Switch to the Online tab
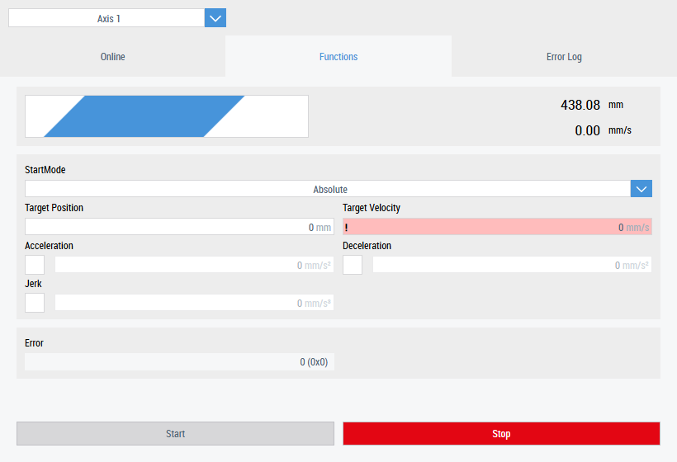Image resolution: width=677 pixels, height=462 pixels. pos(112,56)
